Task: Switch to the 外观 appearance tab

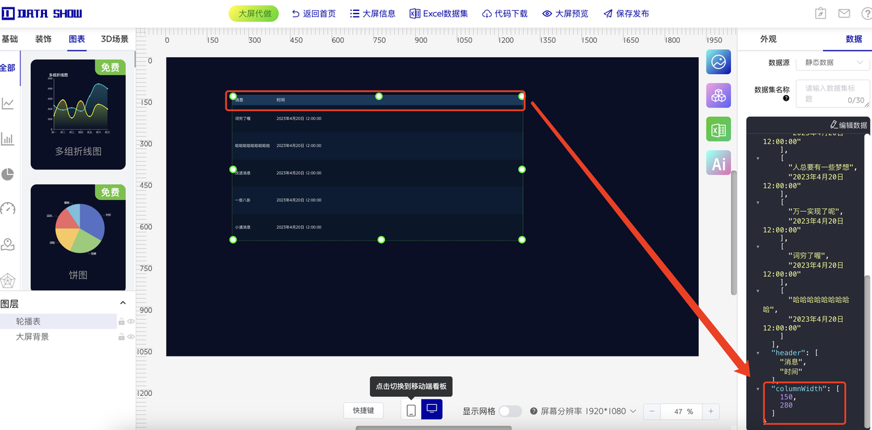Action: (x=768, y=39)
